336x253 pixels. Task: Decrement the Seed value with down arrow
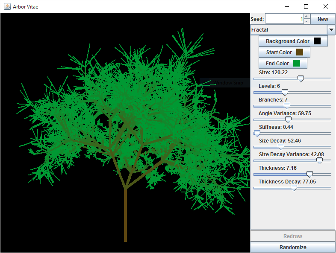tap(307, 21)
